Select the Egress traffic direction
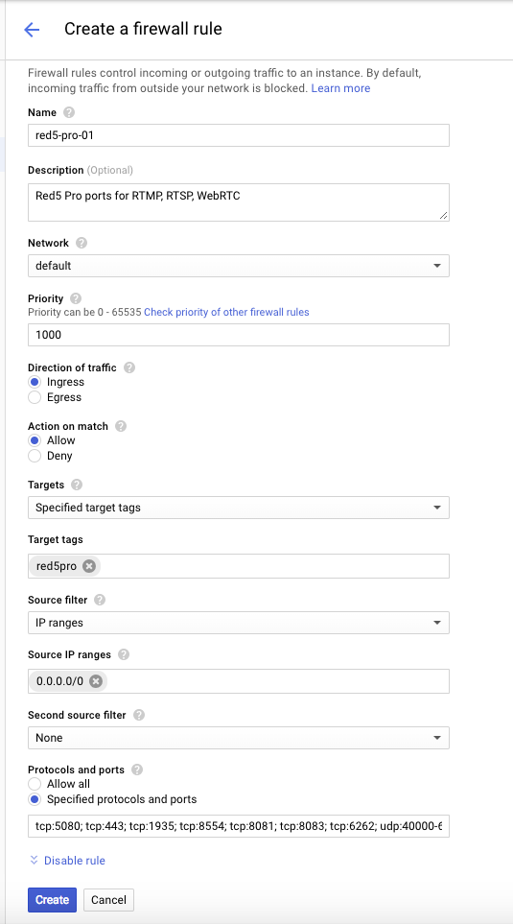The height and width of the screenshot is (924, 513). pyautogui.click(x=35, y=397)
